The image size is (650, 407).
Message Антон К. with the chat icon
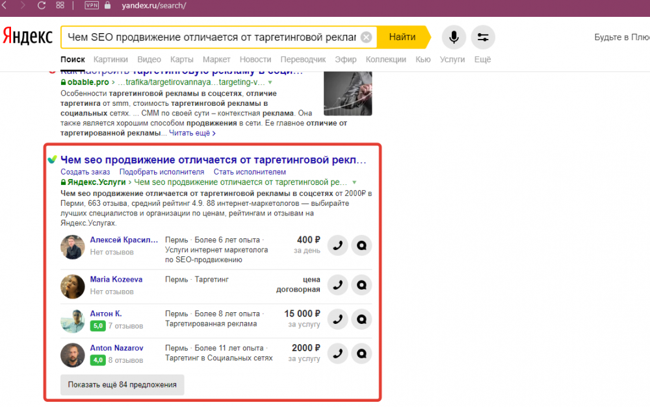(x=361, y=319)
